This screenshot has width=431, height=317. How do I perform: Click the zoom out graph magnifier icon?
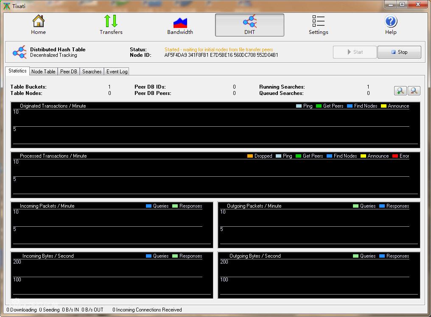[x=414, y=91]
